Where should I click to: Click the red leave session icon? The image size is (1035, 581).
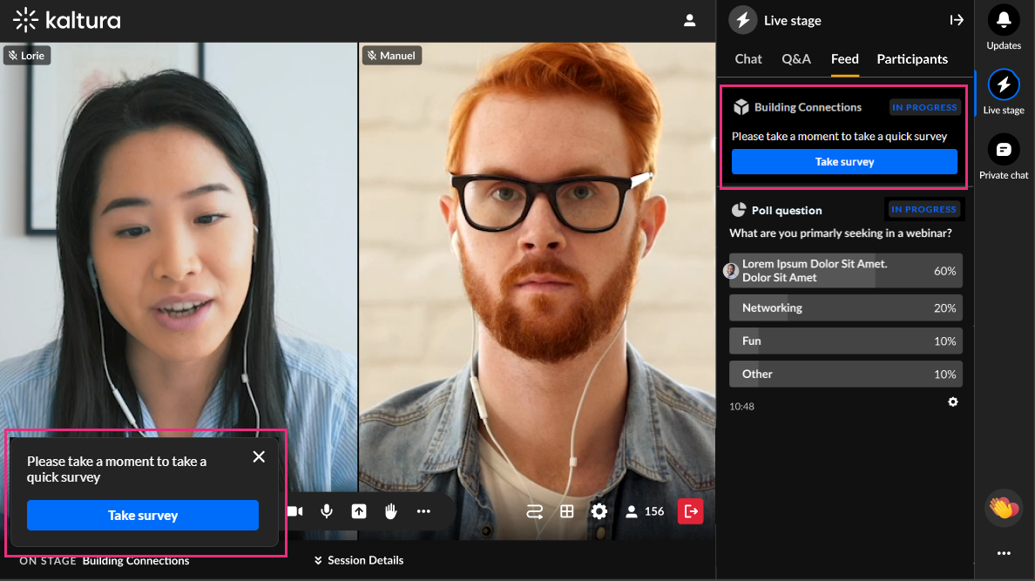point(690,511)
